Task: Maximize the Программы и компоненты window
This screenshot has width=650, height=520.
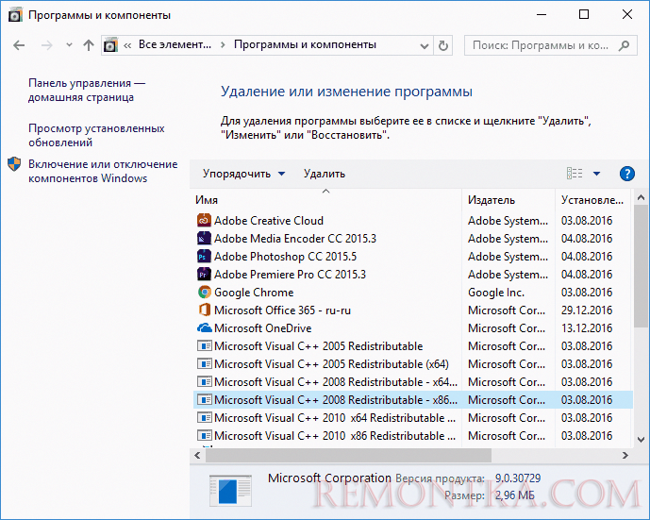Action: coord(584,14)
